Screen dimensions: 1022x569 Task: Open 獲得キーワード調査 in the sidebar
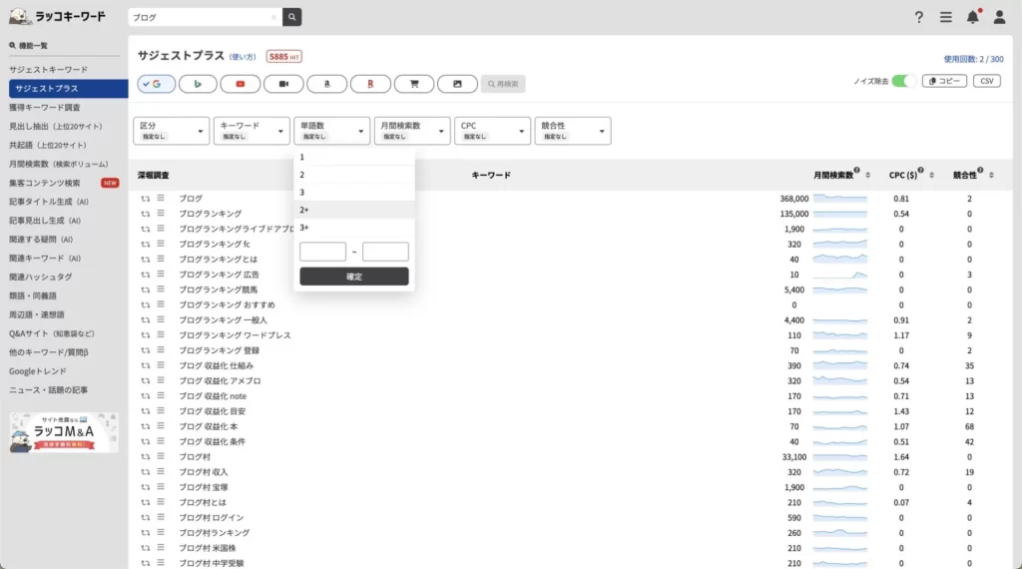[45, 107]
